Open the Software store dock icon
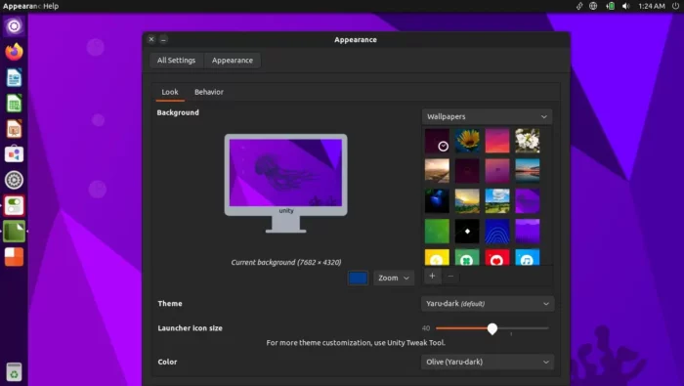The height and width of the screenshot is (386, 684). (x=14, y=154)
